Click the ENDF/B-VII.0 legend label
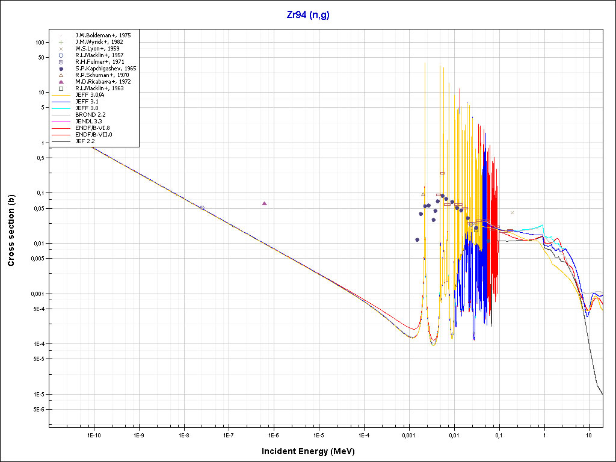 94,135
